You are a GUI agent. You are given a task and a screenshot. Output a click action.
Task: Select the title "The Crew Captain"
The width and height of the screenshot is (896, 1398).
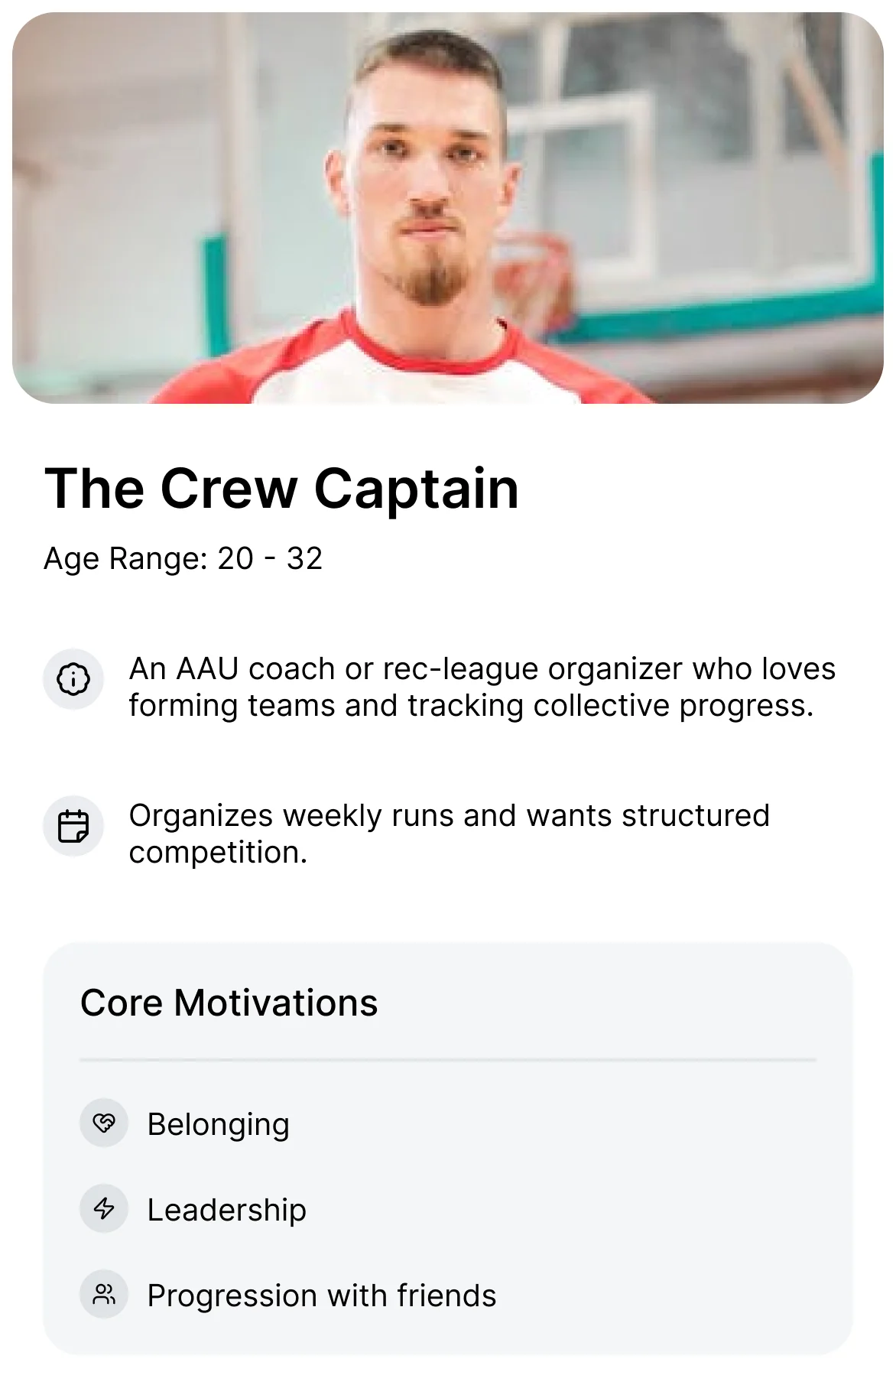282,488
